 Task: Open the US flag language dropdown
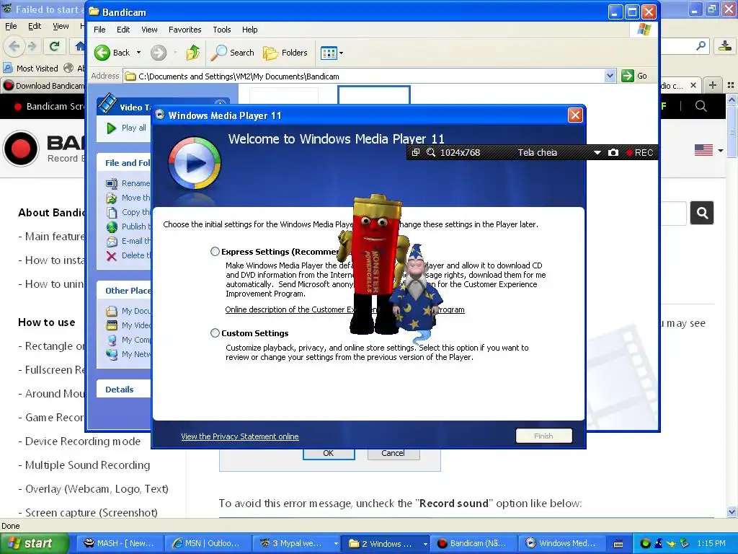pos(709,150)
